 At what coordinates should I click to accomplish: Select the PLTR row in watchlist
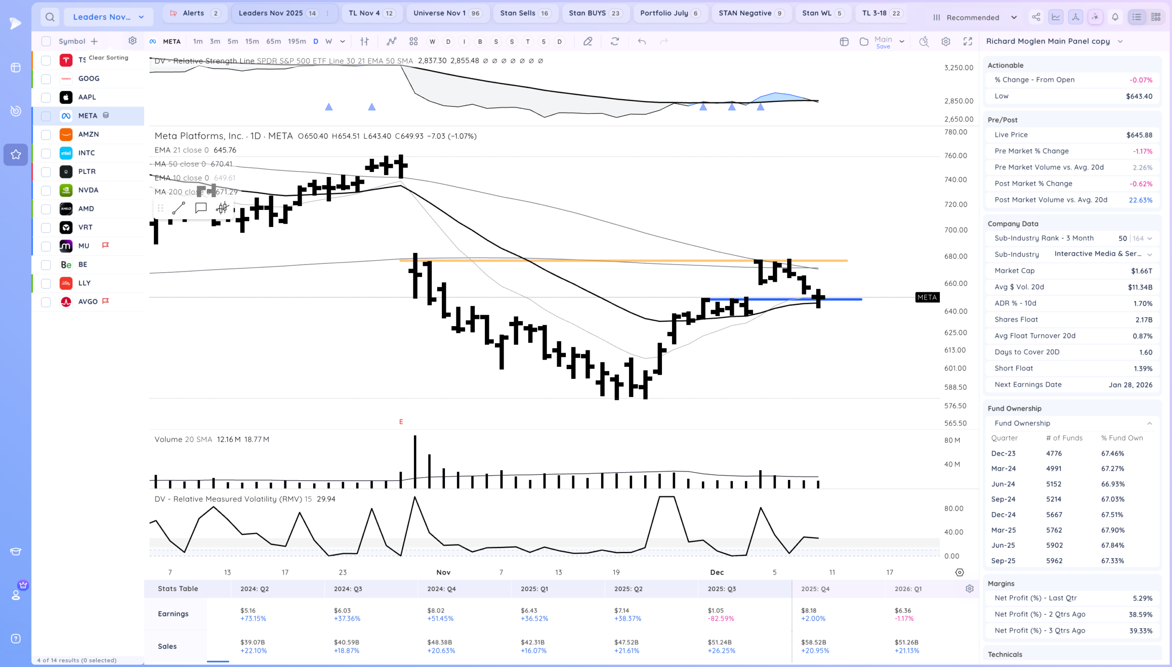87,172
